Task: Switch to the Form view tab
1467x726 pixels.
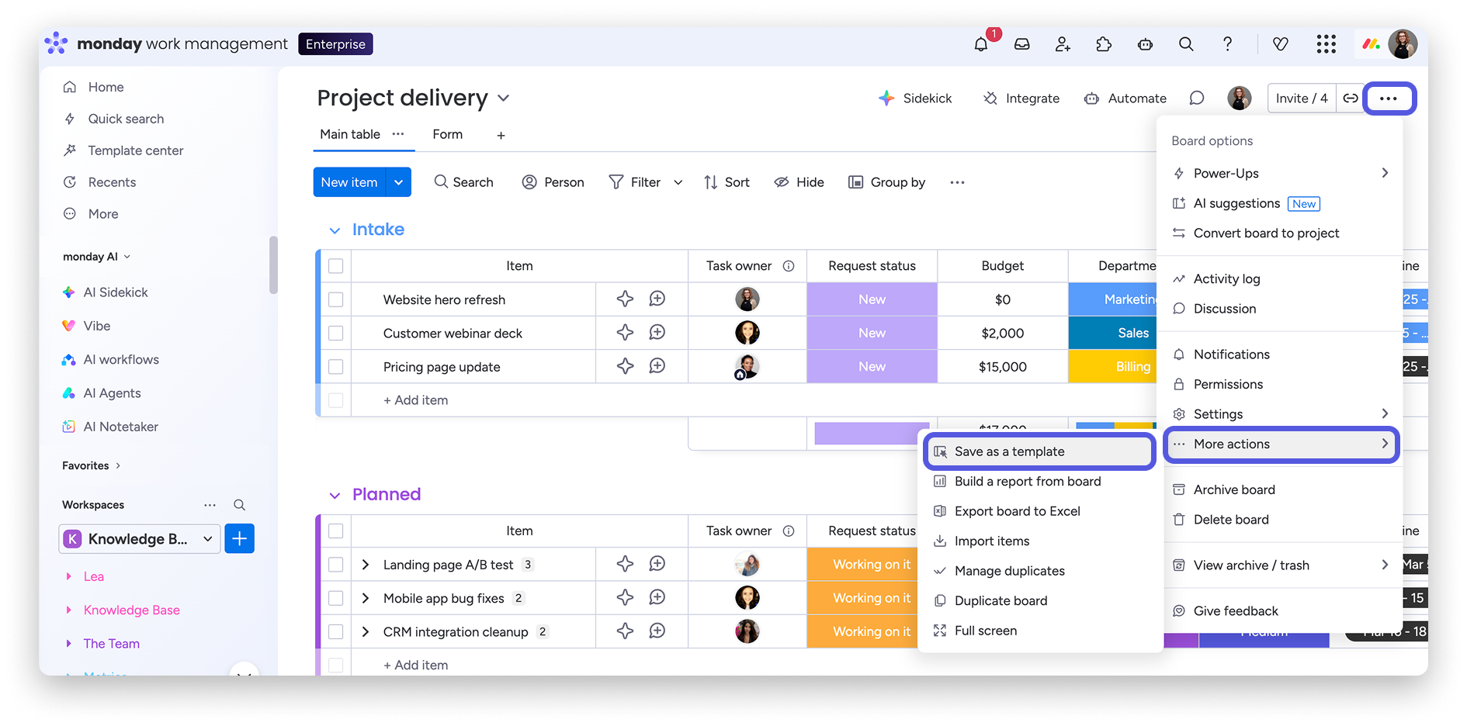Action: [447, 134]
